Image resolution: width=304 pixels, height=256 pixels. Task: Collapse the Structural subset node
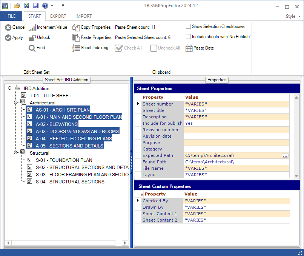(16, 153)
